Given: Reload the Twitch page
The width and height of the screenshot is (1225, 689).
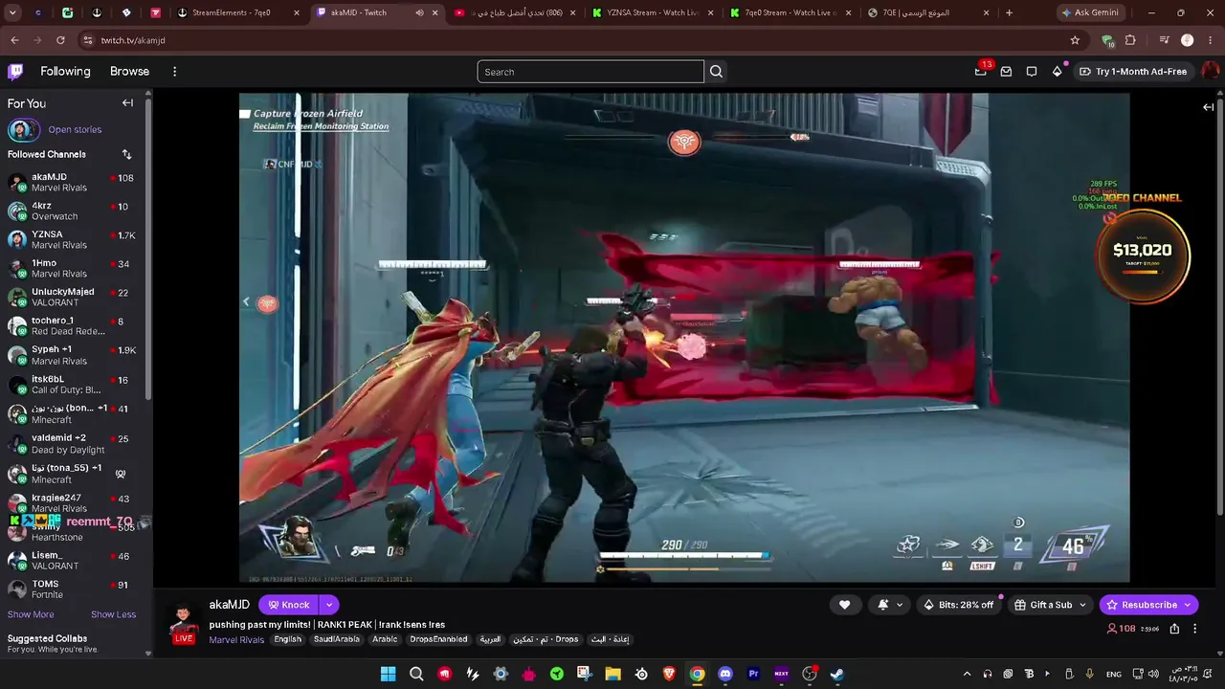Looking at the screenshot, I should tap(60, 40).
